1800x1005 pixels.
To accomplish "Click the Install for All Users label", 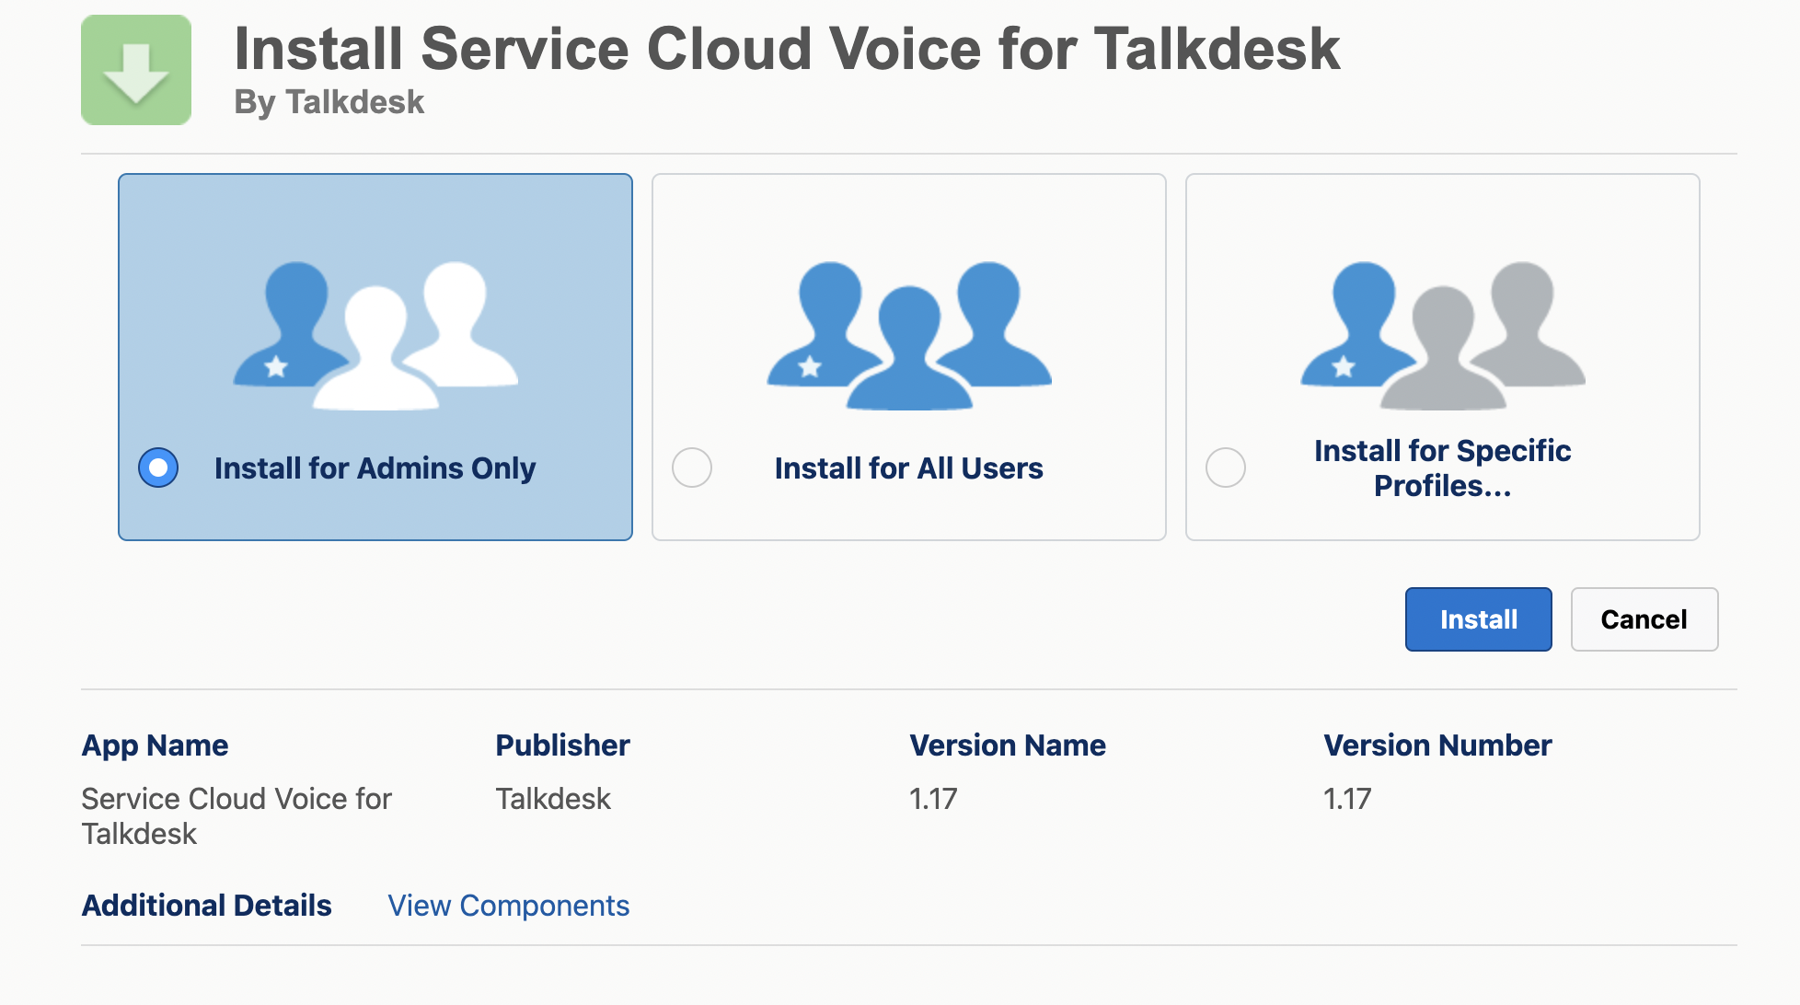I will (x=908, y=468).
